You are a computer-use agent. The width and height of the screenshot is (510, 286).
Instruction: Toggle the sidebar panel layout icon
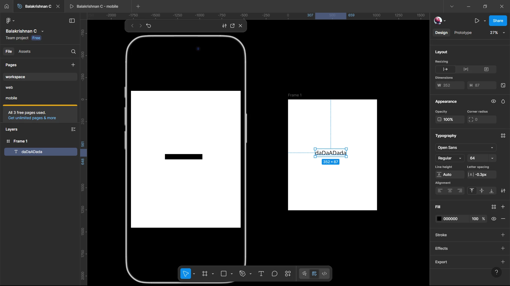pyautogui.click(x=72, y=21)
